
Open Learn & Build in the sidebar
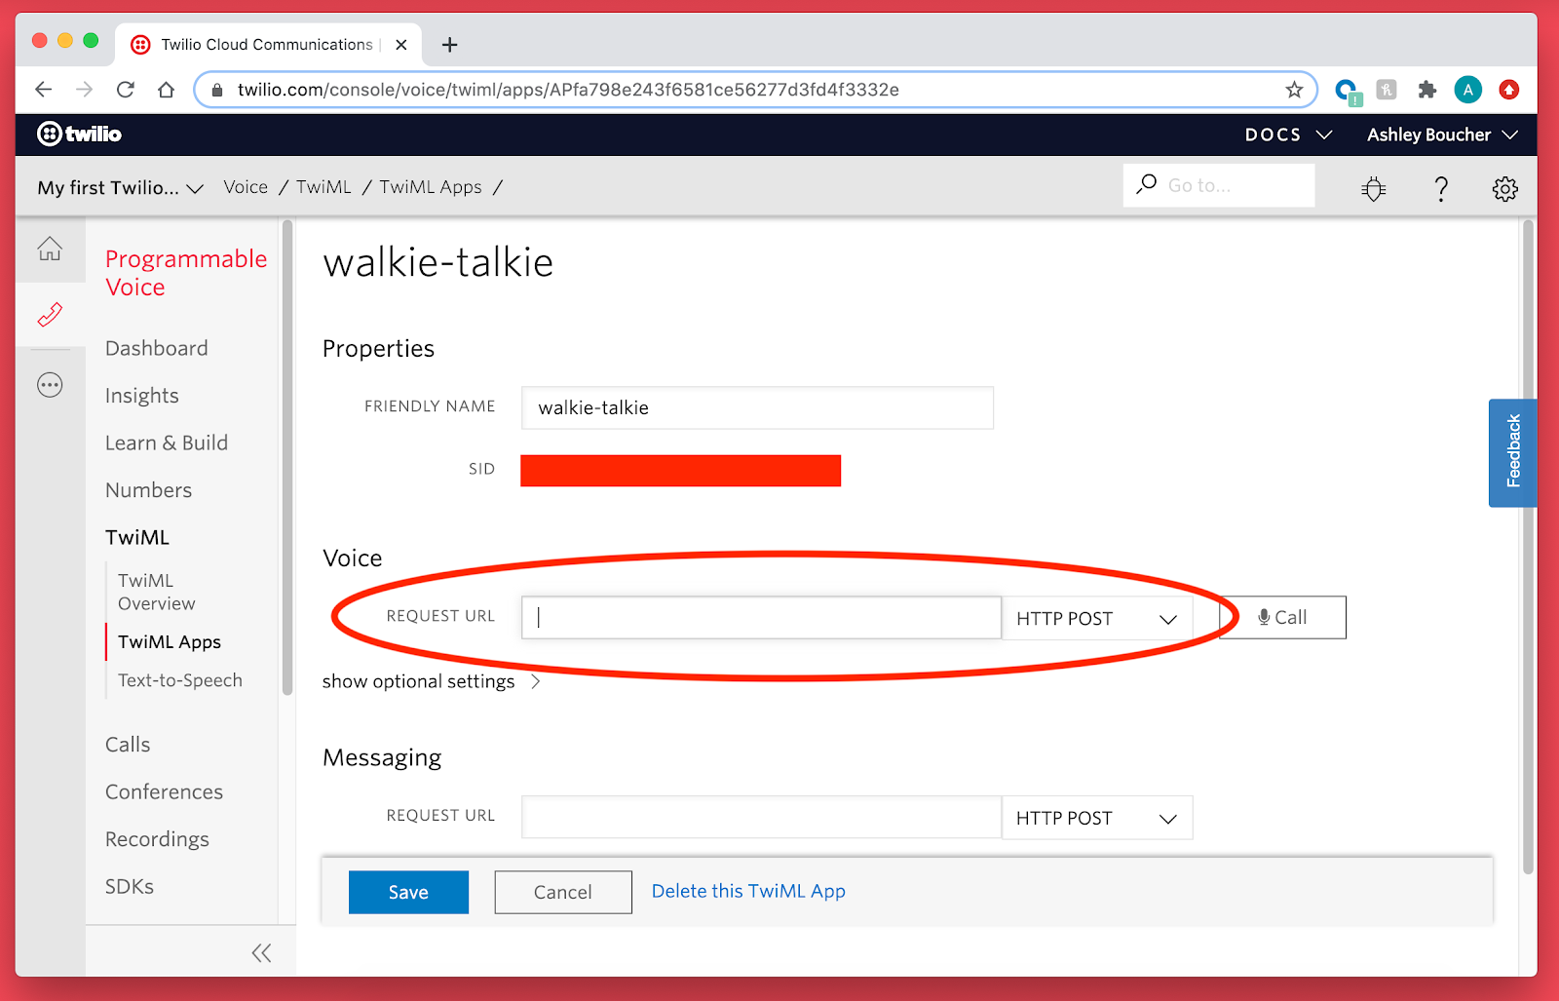click(x=167, y=443)
